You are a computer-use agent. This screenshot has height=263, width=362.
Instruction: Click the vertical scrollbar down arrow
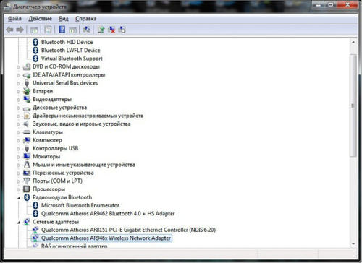point(353,244)
